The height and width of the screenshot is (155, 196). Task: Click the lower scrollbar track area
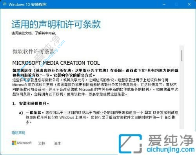tap(182, 95)
